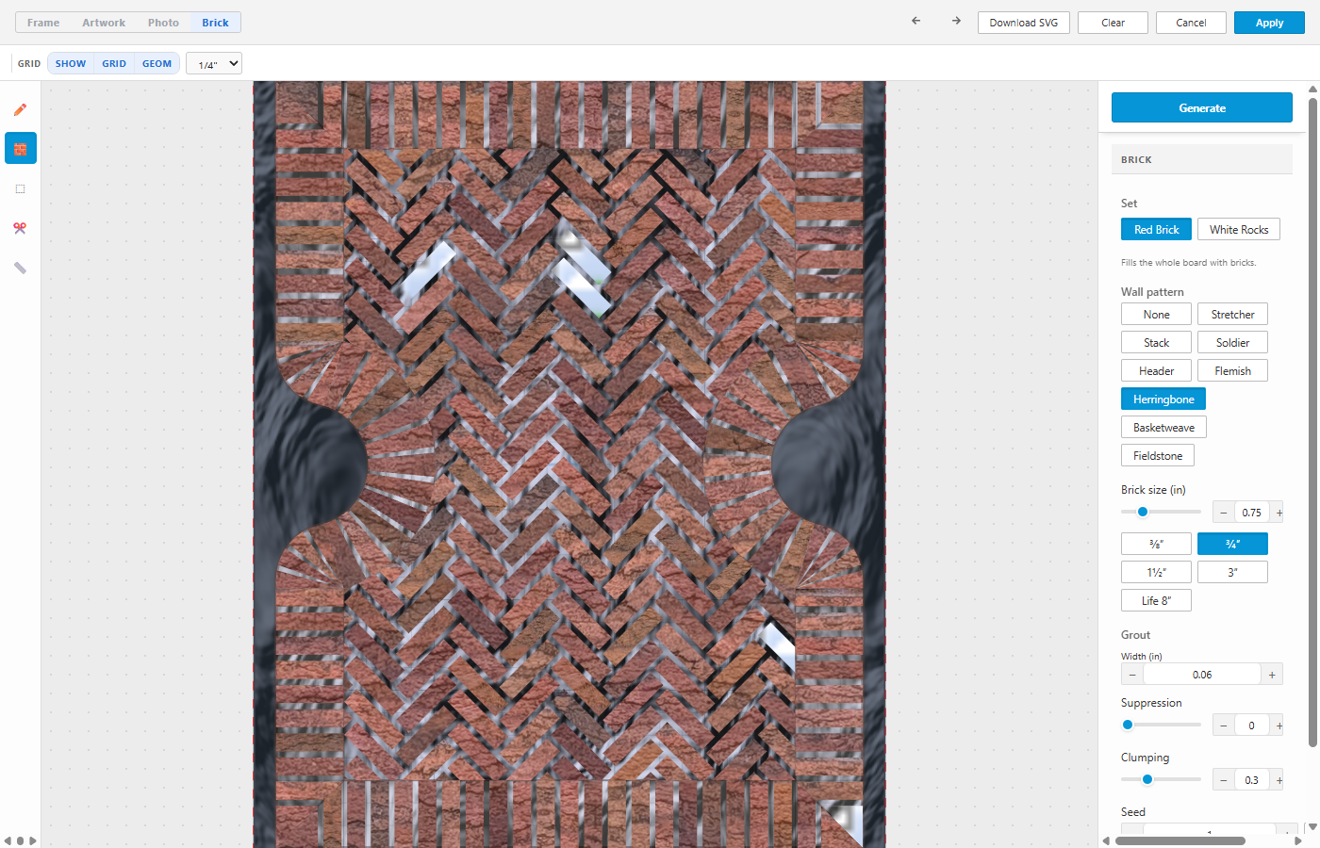Choose the Red Brick set

(1156, 230)
